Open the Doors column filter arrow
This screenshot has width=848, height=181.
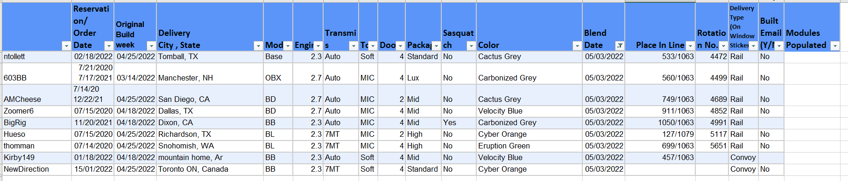400,46
